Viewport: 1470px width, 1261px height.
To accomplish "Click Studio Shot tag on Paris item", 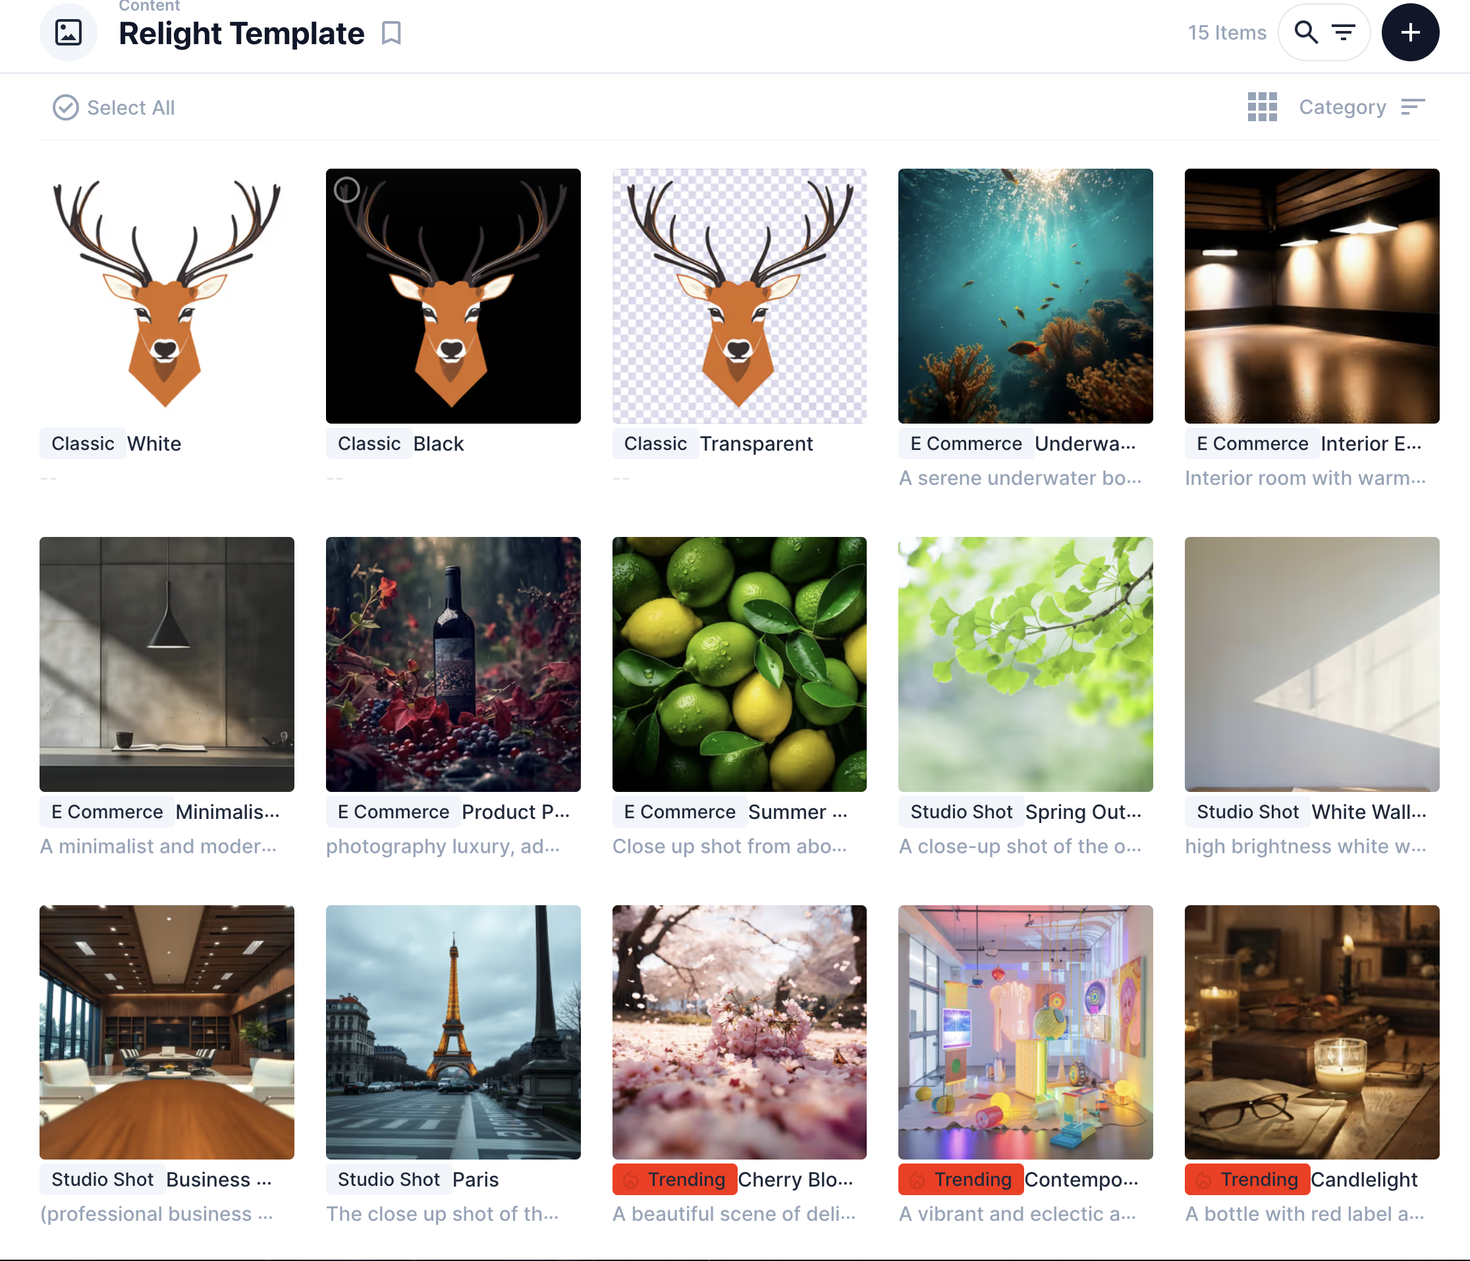I will coord(388,1179).
